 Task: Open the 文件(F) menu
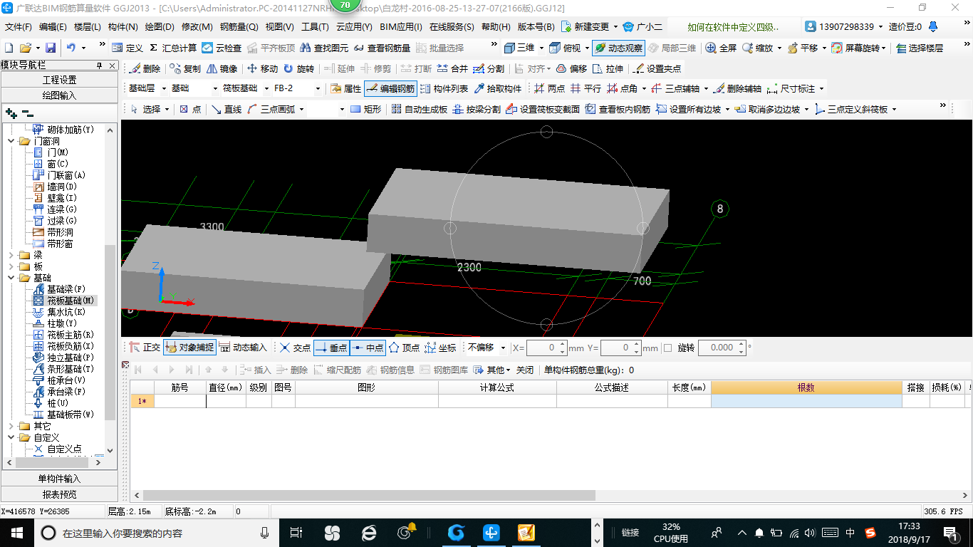pos(19,27)
